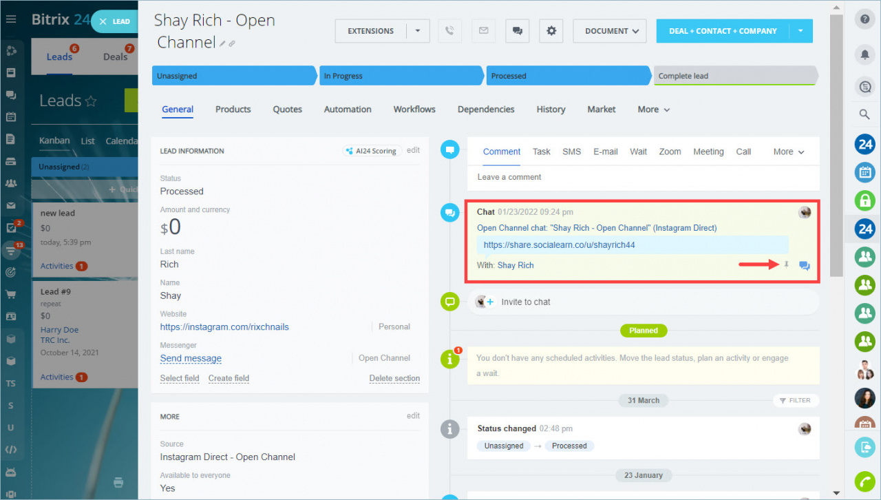881x500 pixels.
Task: Open the History tab
Action: pos(551,110)
